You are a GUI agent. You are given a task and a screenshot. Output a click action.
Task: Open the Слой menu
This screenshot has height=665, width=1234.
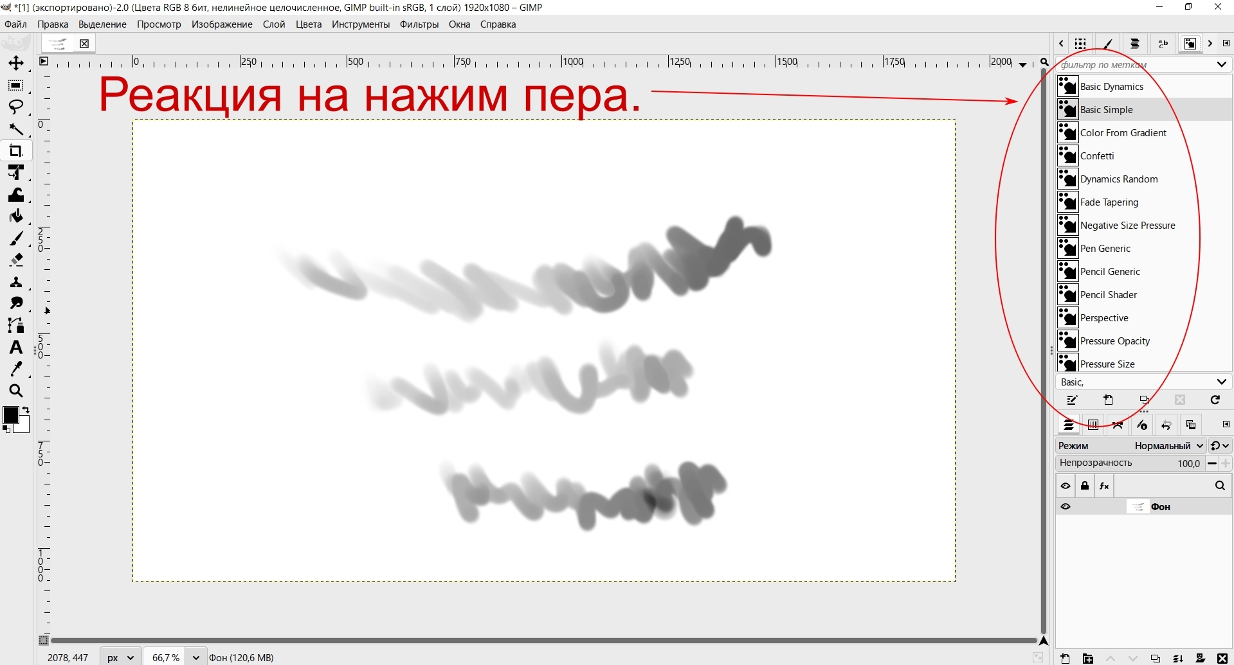tap(273, 24)
